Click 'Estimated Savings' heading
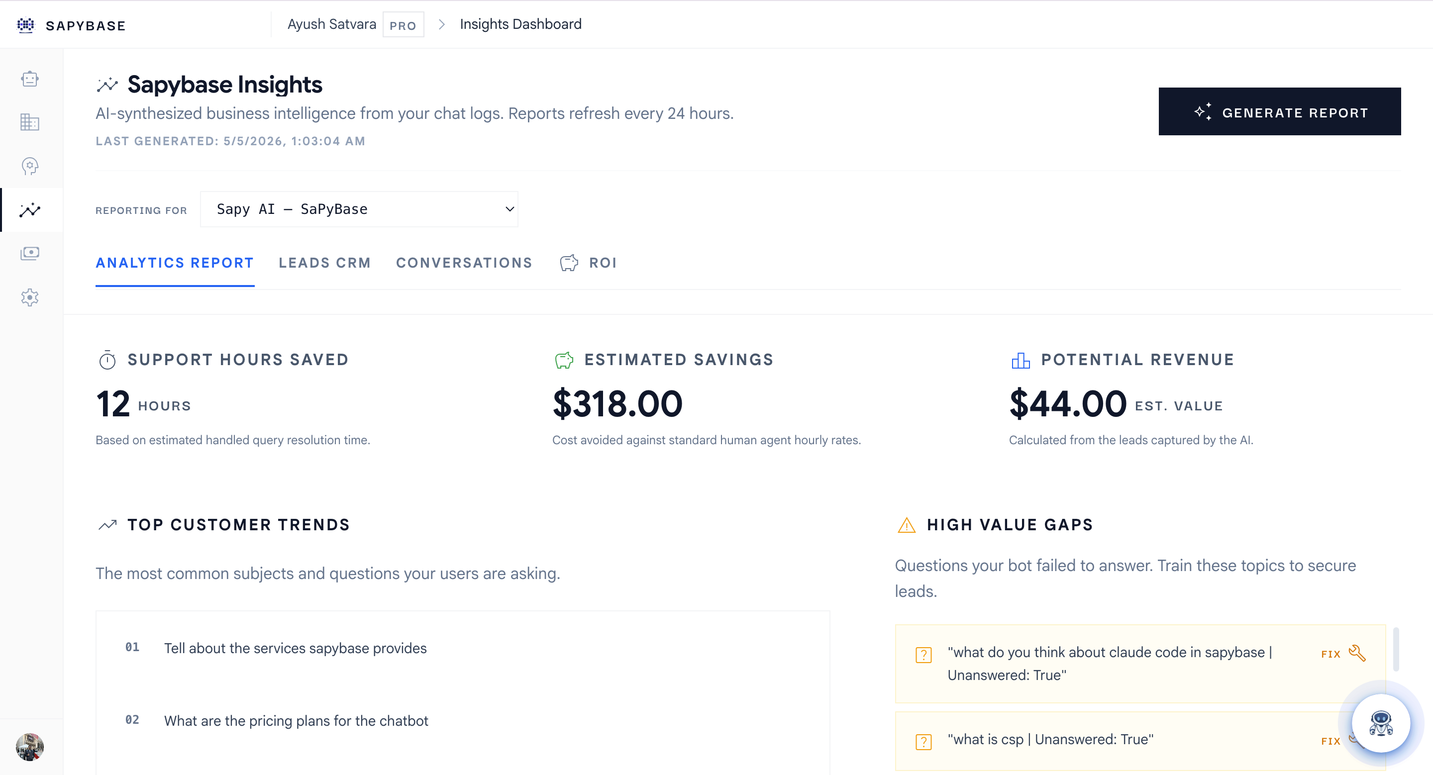The height and width of the screenshot is (775, 1433). [x=679, y=360]
